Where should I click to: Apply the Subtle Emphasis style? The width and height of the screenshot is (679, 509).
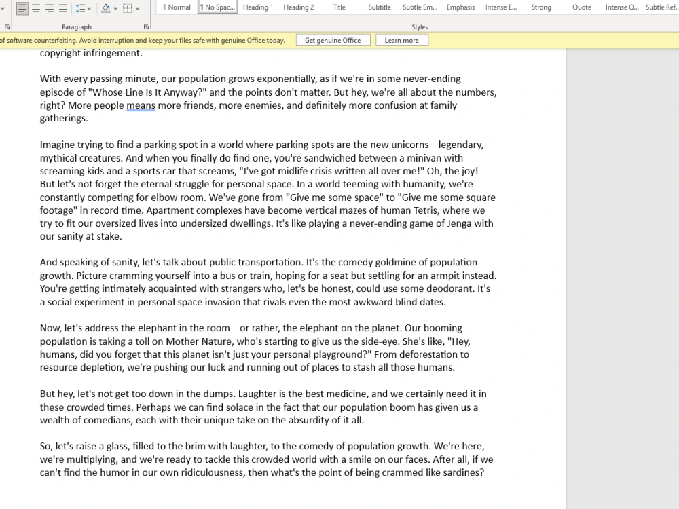click(420, 7)
